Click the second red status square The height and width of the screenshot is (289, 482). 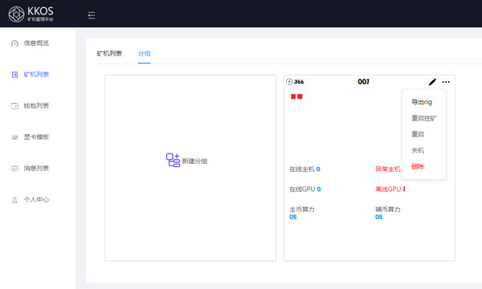(300, 97)
